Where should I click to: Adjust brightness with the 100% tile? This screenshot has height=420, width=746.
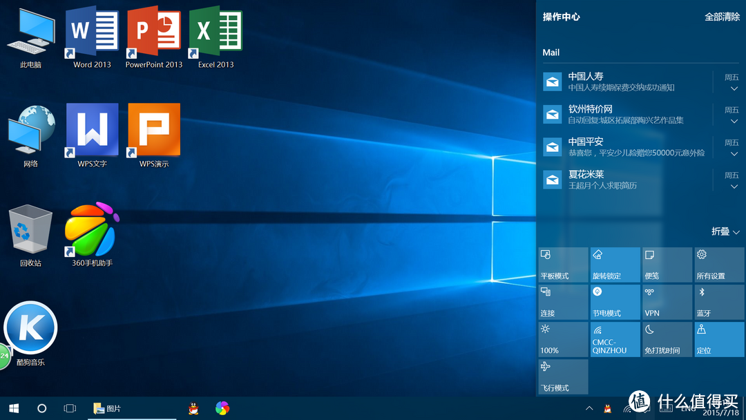[x=563, y=339]
